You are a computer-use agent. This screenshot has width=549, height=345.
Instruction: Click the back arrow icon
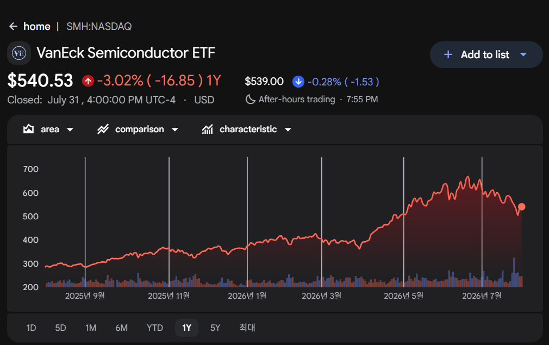point(13,26)
